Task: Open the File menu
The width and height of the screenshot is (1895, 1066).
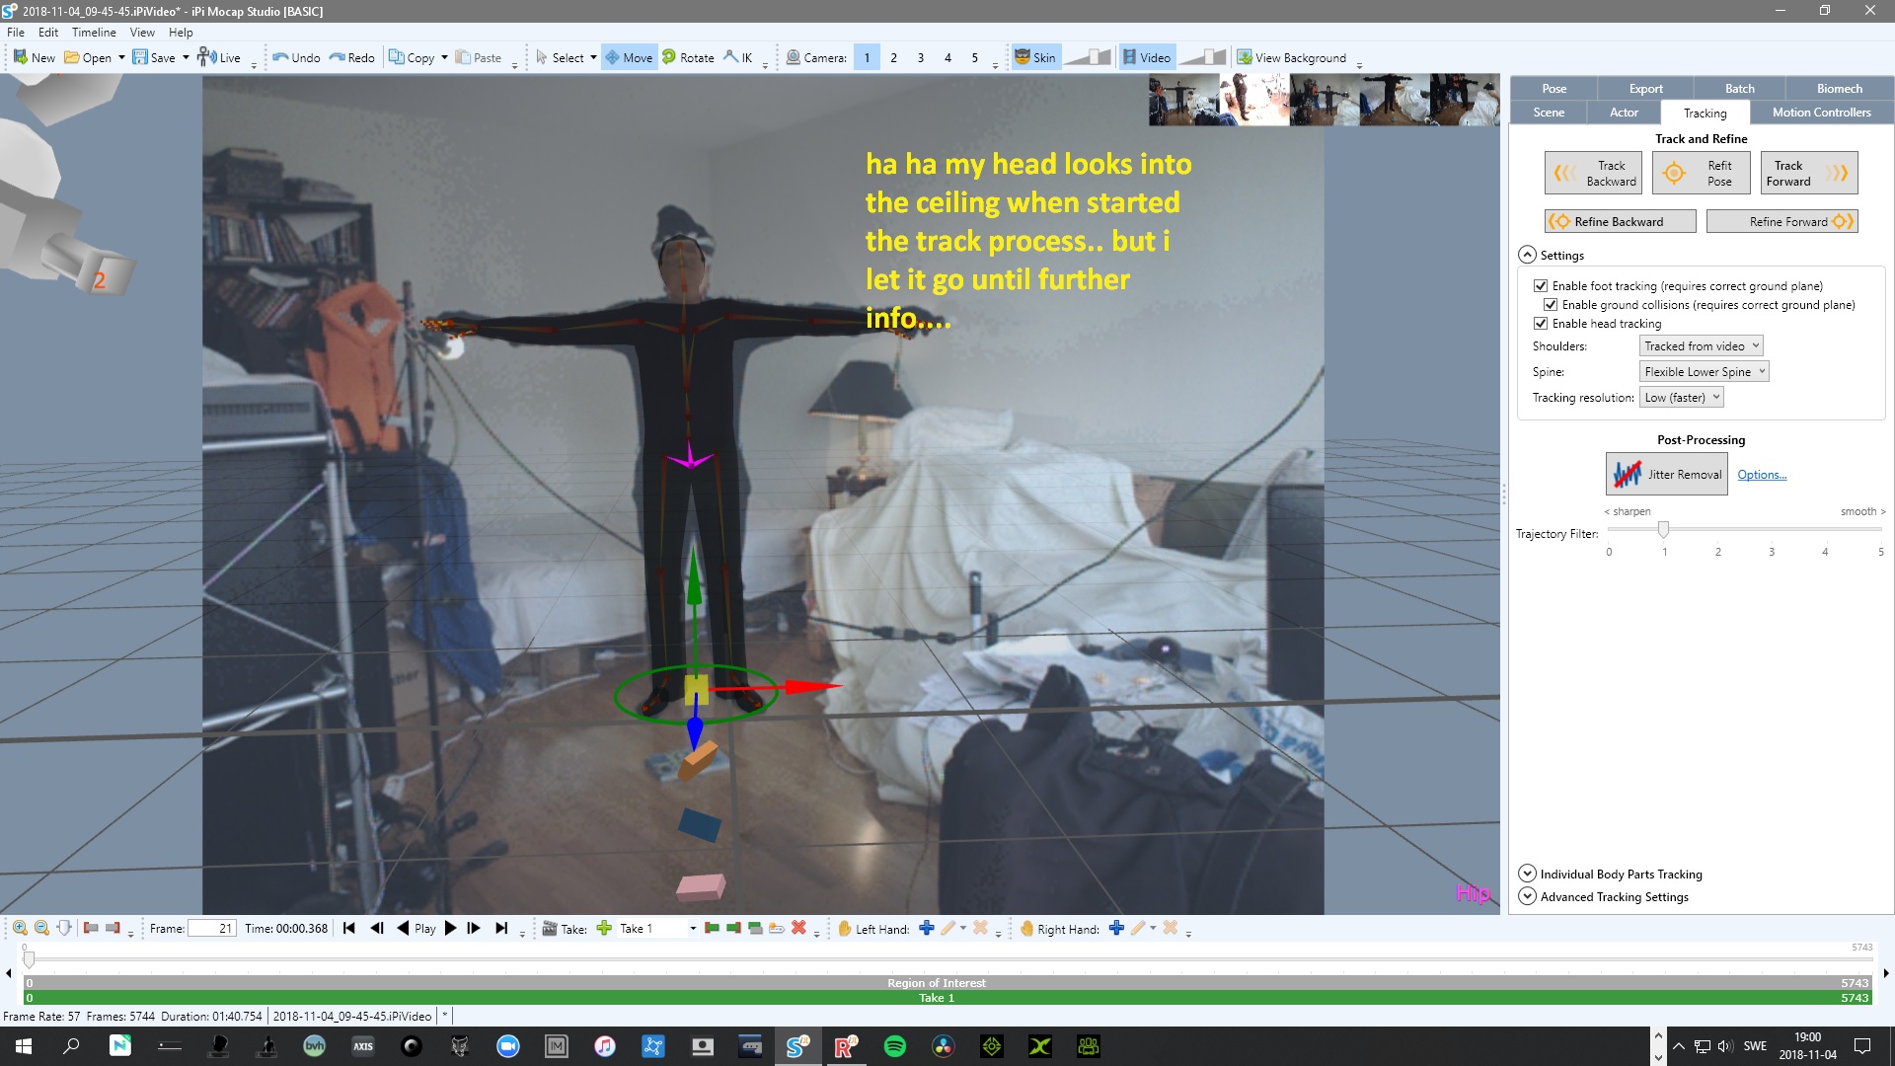Action: 16,32
